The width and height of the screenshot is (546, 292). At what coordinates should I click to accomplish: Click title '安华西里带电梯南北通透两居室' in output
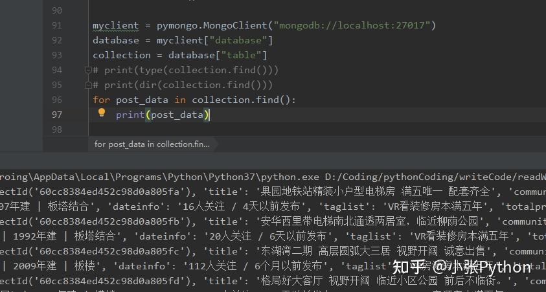(332, 221)
